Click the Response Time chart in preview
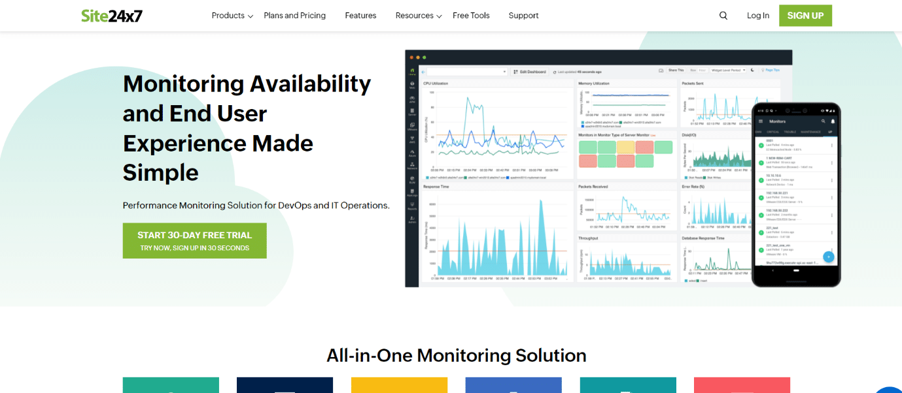 (498, 232)
